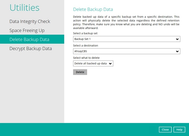Open Decrypt Backup Data section

(31, 49)
